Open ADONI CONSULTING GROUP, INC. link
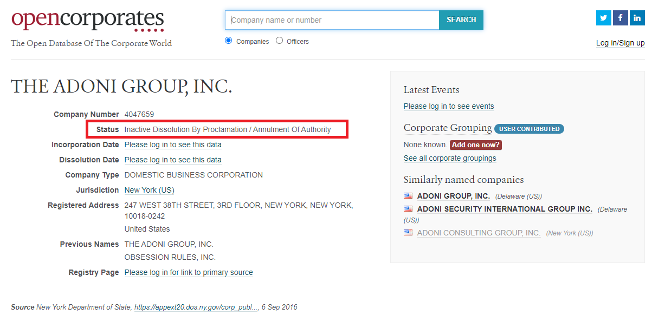This screenshot has width=652, height=315. click(479, 233)
